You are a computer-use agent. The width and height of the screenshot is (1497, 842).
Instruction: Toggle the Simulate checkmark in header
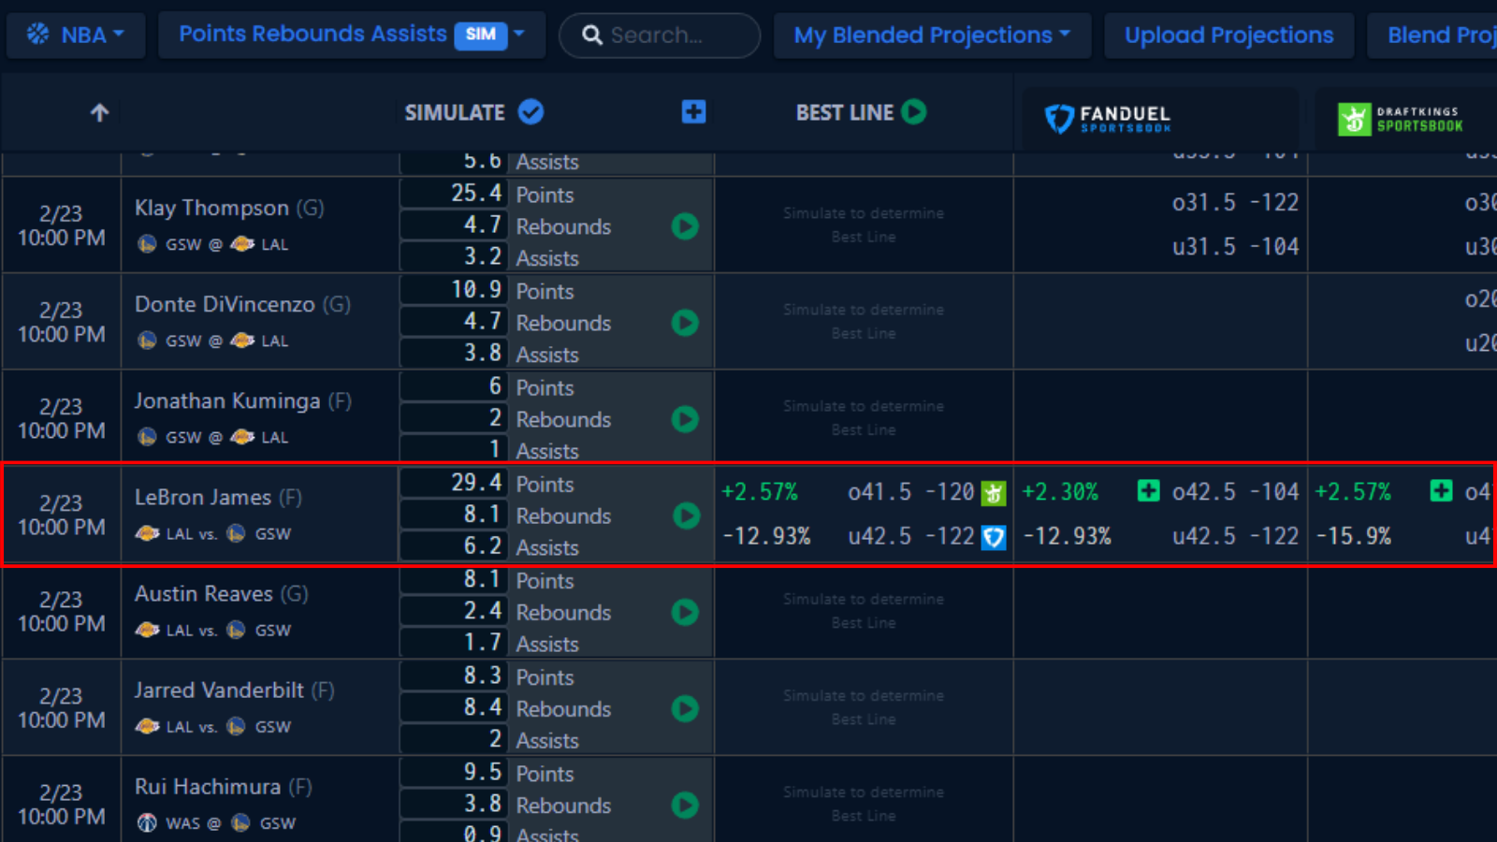(530, 112)
